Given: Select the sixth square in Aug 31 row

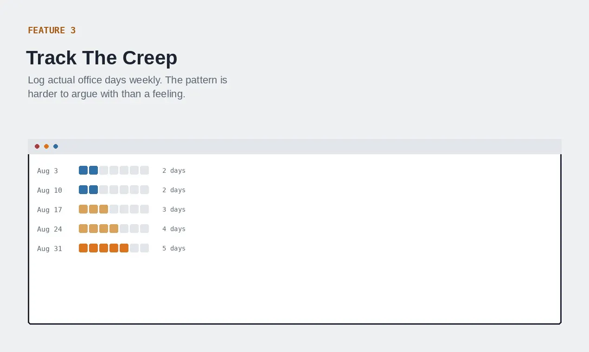Looking at the screenshot, I should pyautogui.click(x=134, y=248).
